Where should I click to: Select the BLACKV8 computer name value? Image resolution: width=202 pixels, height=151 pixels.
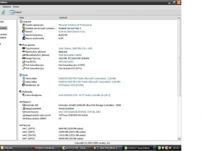(x=63, y=35)
